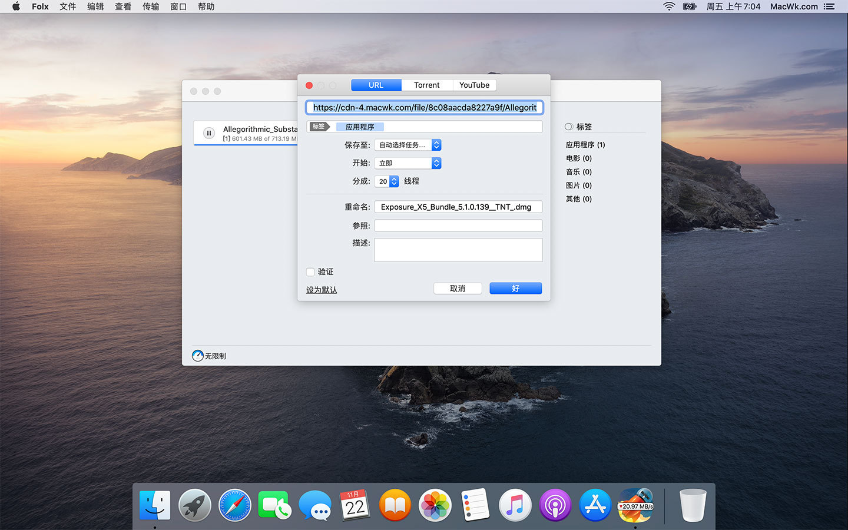Image resolution: width=848 pixels, height=530 pixels.
Task: Click the 重命名 filename input field
Action: 458,207
